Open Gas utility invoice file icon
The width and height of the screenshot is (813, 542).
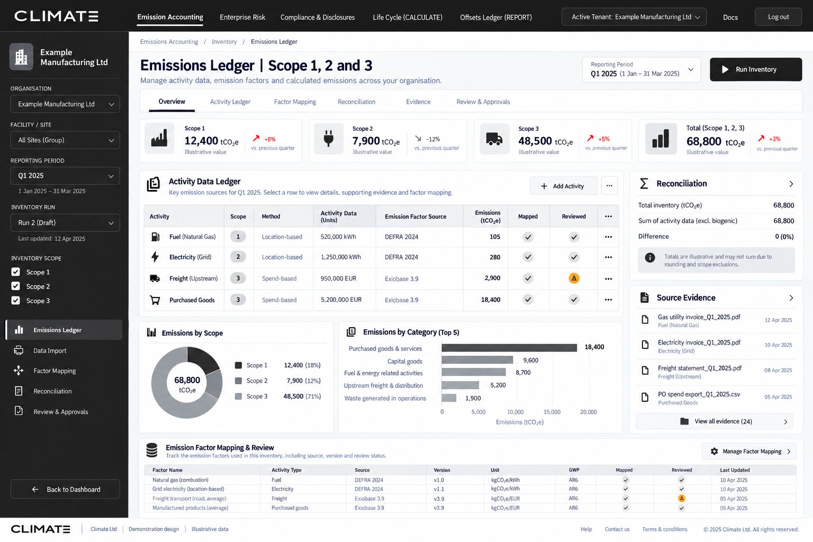pyautogui.click(x=645, y=320)
